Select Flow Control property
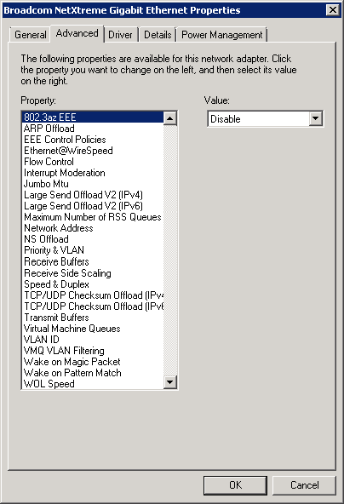The width and height of the screenshot is (344, 504). pyautogui.click(x=93, y=162)
